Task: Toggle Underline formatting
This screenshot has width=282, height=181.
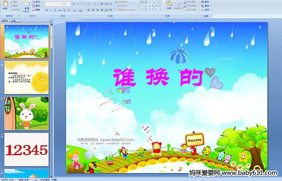Action: point(55,10)
